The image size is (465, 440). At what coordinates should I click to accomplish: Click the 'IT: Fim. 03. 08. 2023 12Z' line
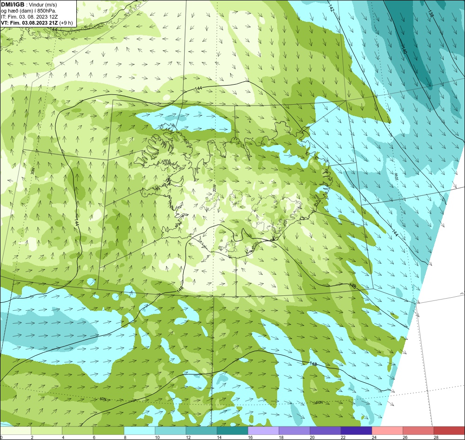pos(29,17)
